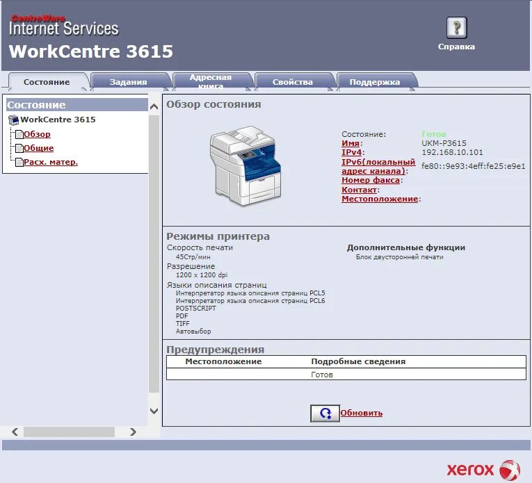Click the PCL6 interpreter entry
Image resolution: width=532 pixels, height=483 pixels.
coord(250,301)
